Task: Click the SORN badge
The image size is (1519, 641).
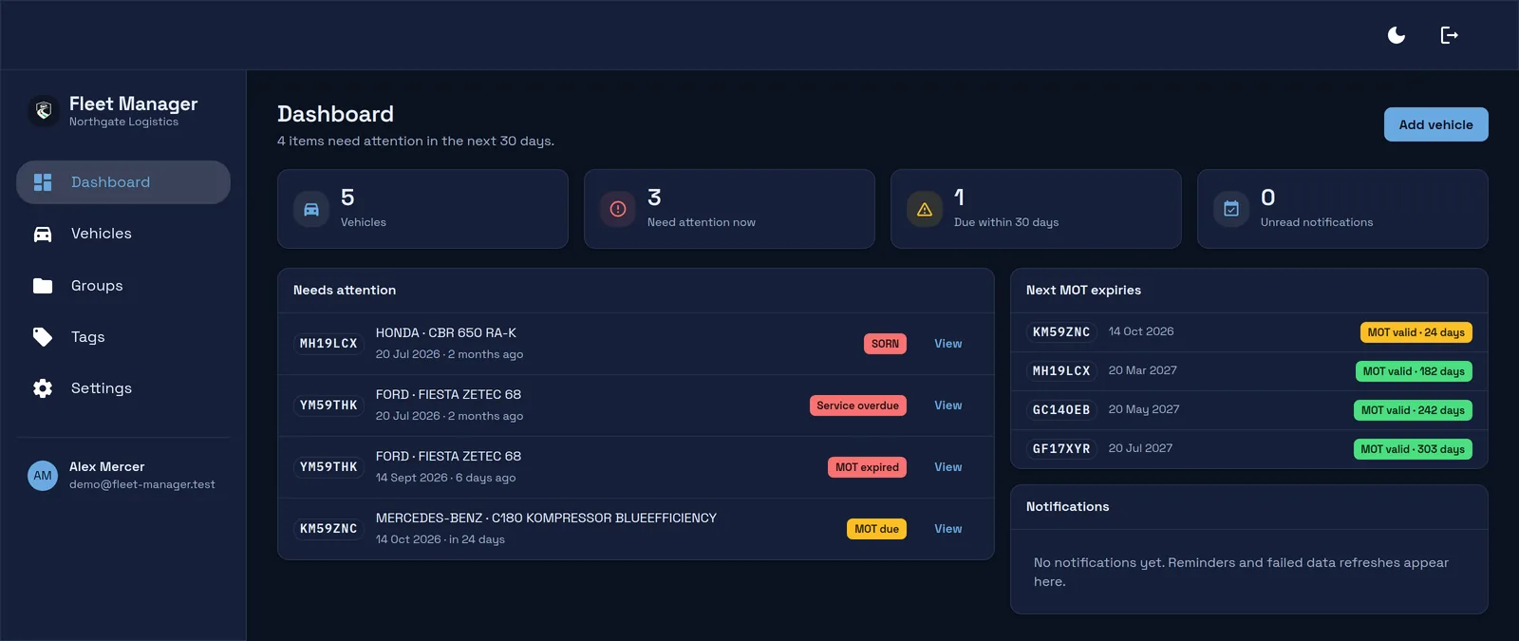Action: pos(885,344)
